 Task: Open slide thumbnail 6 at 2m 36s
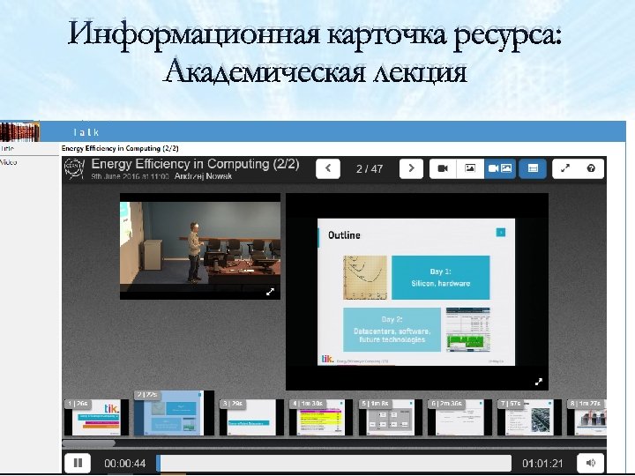click(x=459, y=417)
